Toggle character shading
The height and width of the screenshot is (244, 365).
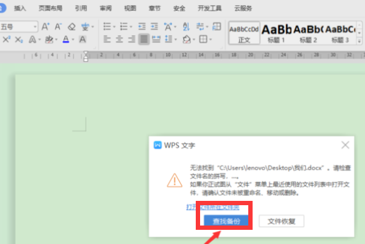coord(82,39)
